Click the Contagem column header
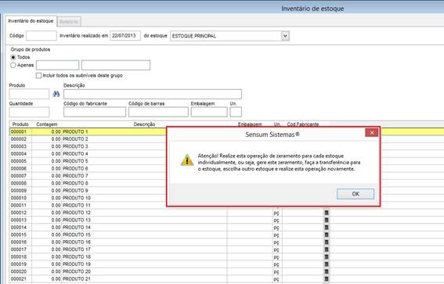The height and width of the screenshot is (284, 444). click(47, 124)
